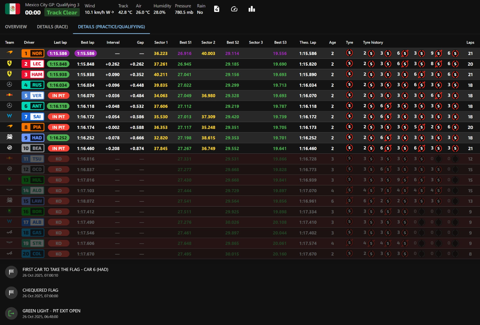This screenshot has height=325, width=480.
Task: Open the bar chart statistics icon
Action: [x=251, y=9]
